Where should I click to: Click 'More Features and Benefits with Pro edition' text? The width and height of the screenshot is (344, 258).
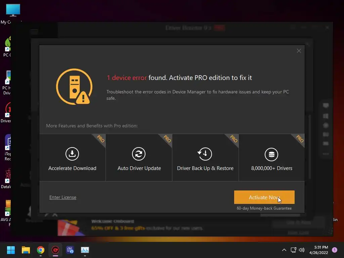[x=92, y=126]
